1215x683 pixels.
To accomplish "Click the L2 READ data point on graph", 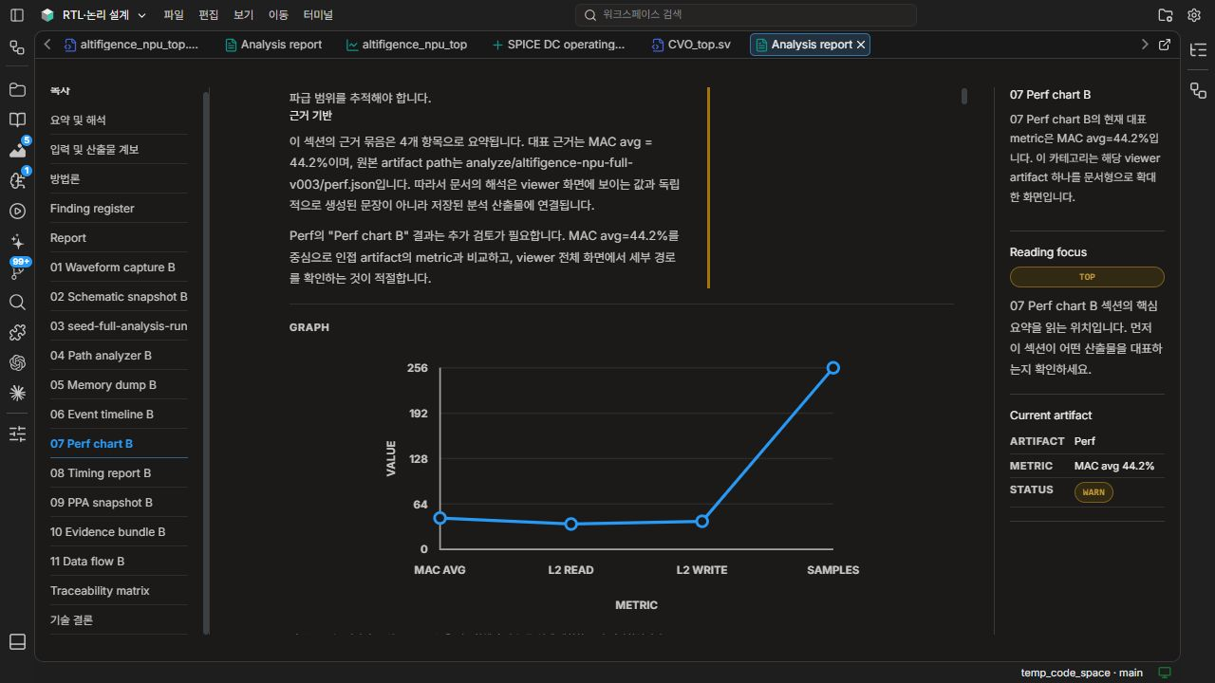I will coord(570,524).
